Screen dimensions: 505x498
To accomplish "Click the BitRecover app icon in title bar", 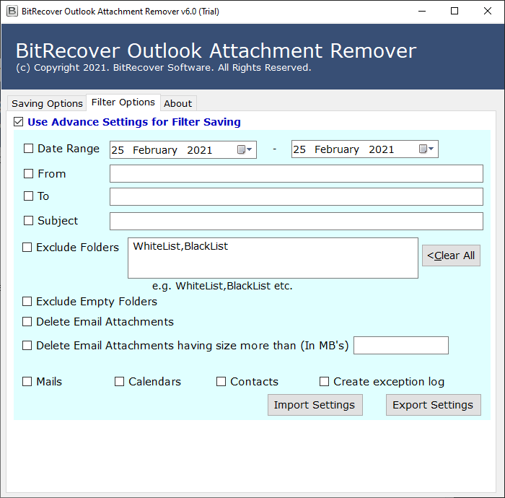I will [x=11, y=11].
